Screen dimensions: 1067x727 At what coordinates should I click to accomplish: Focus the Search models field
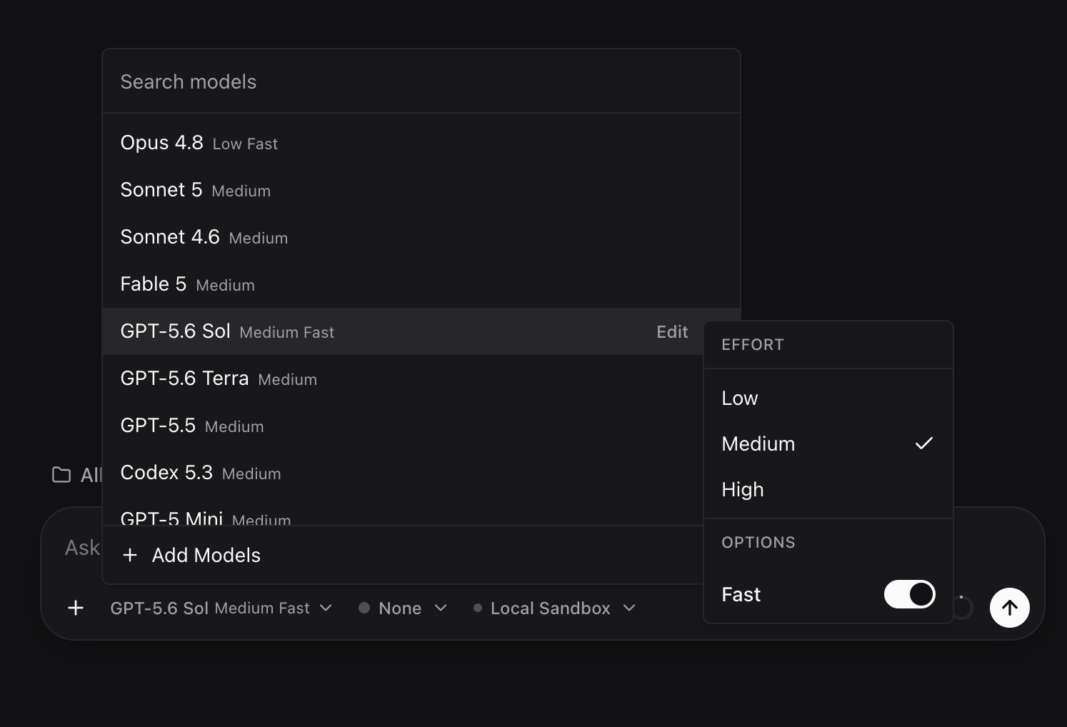tap(421, 81)
